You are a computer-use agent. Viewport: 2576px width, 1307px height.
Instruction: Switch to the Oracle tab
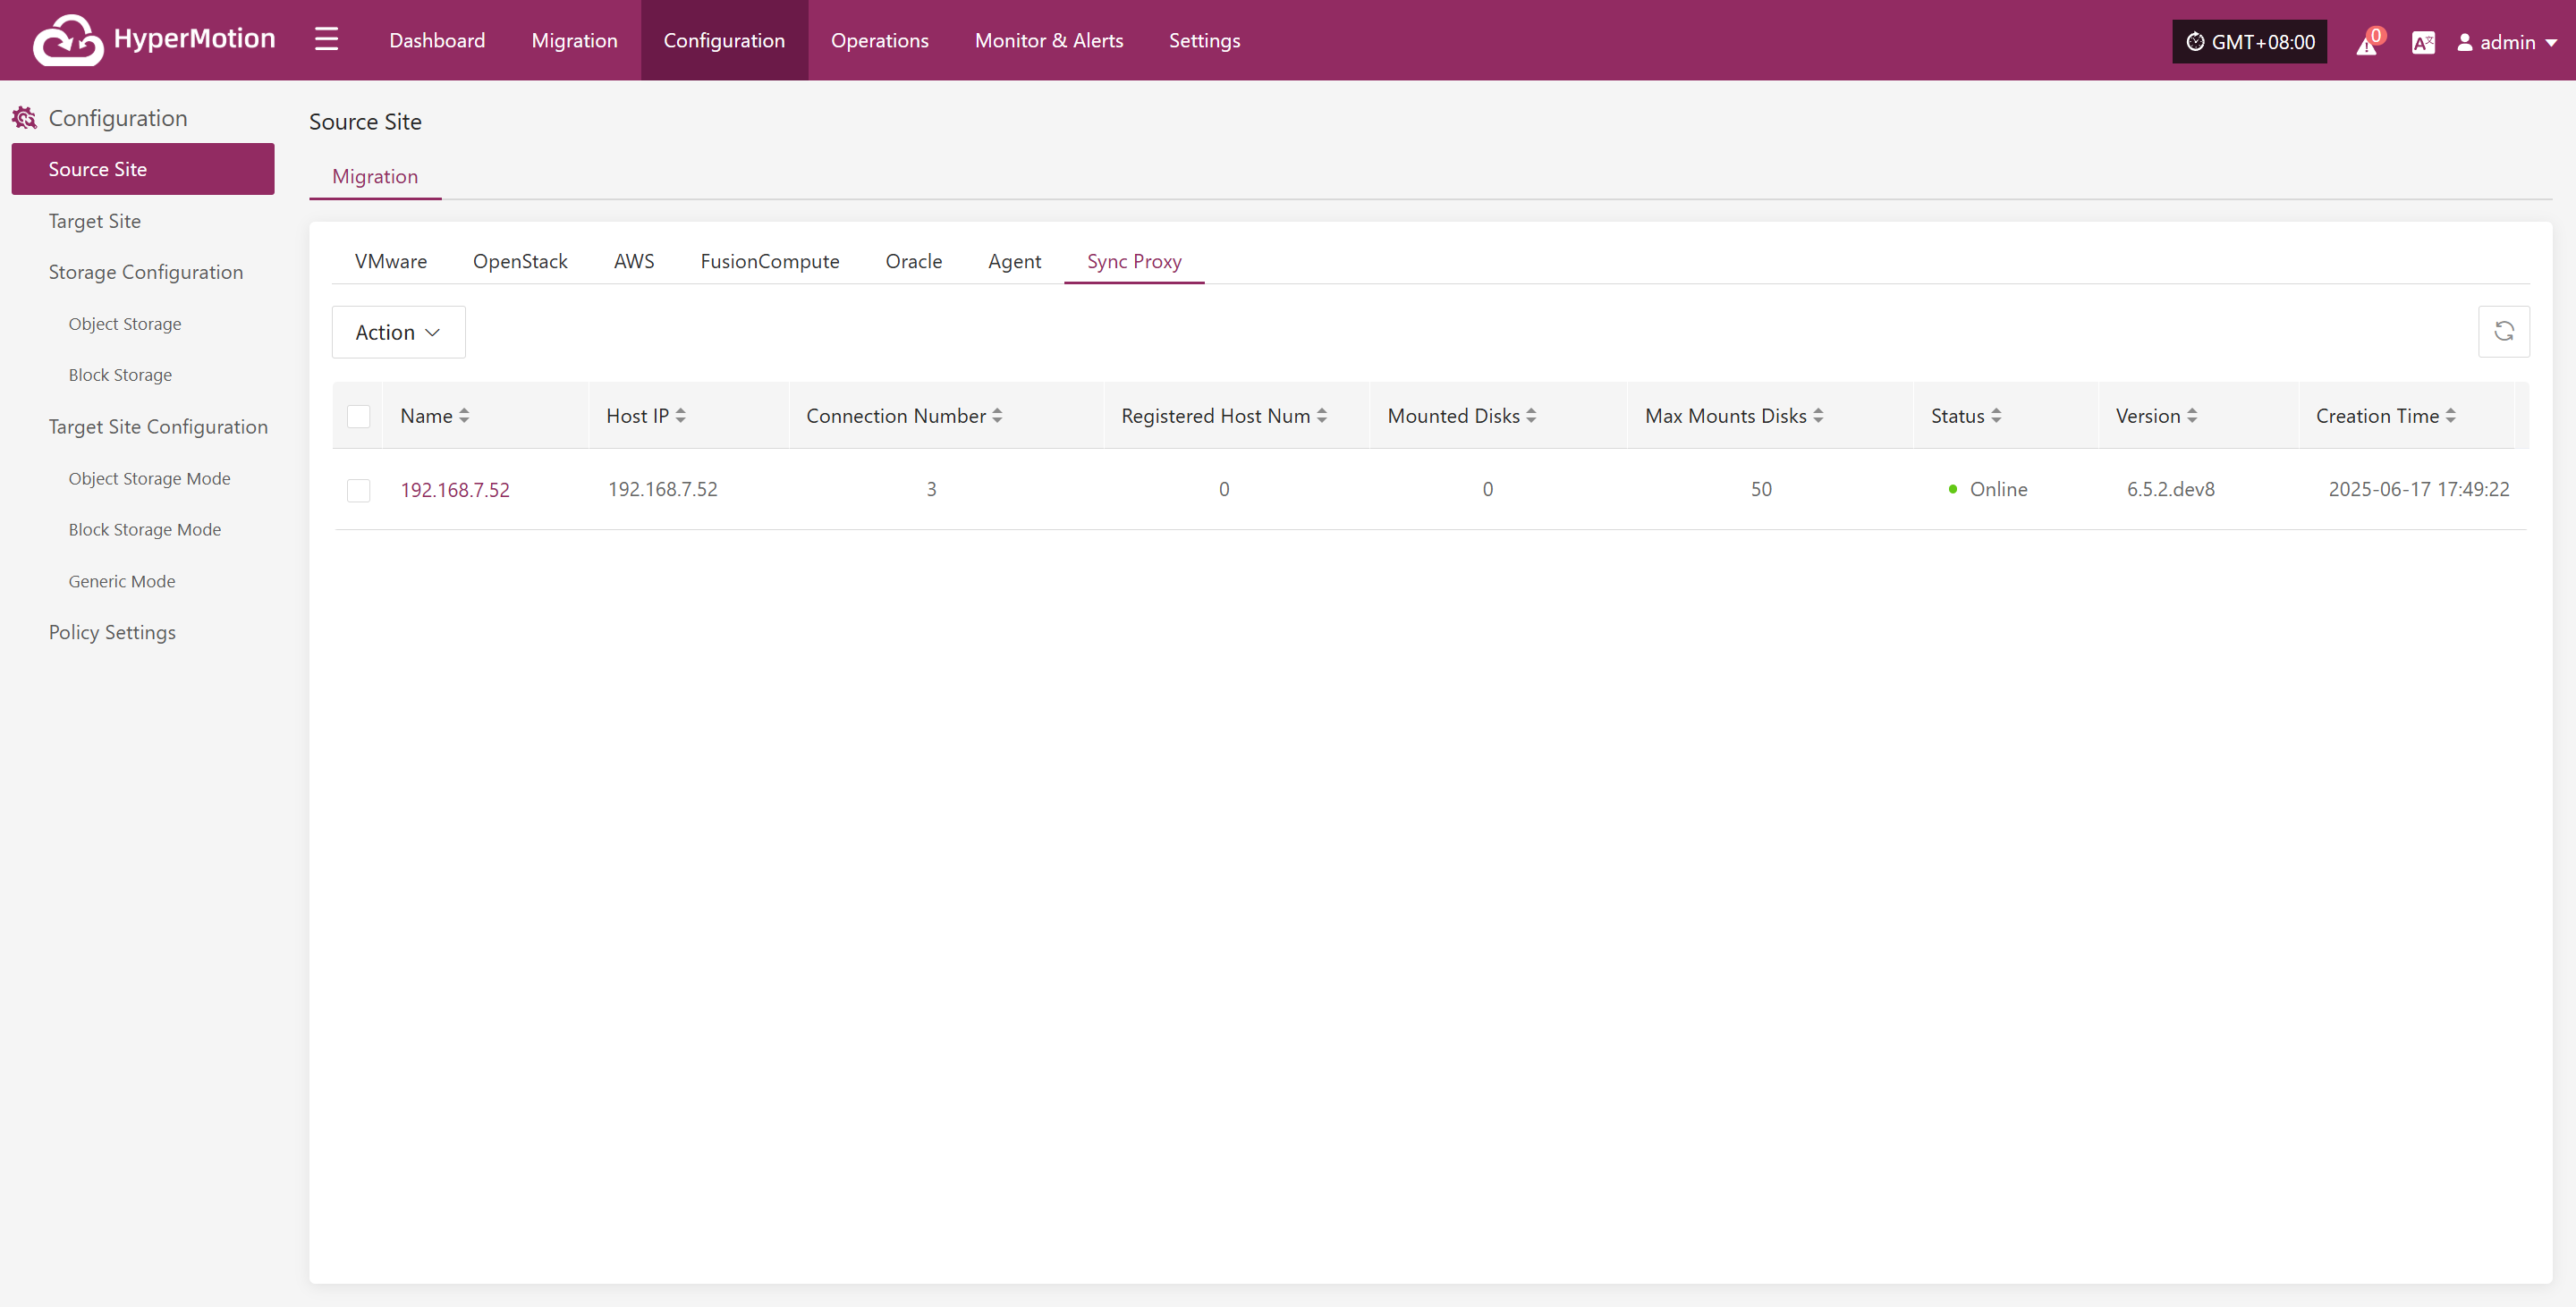914,261
